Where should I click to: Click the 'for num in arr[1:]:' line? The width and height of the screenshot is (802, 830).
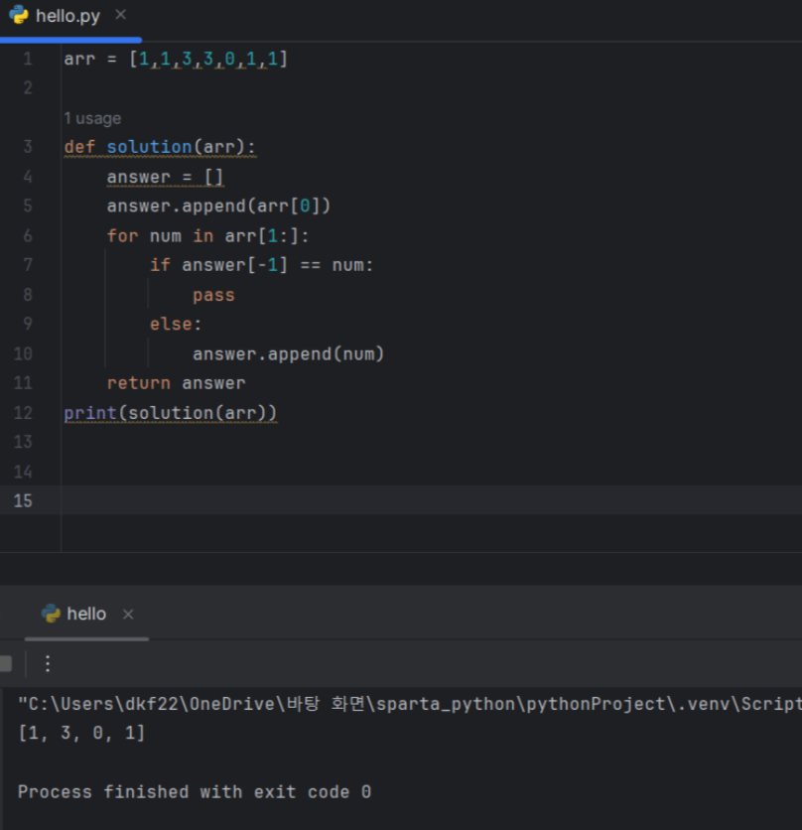pyautogui.click(x=207, y=235)
